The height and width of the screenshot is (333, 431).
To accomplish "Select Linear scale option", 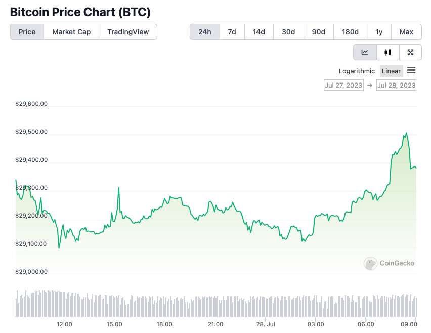I will click(x=391, y=71).
